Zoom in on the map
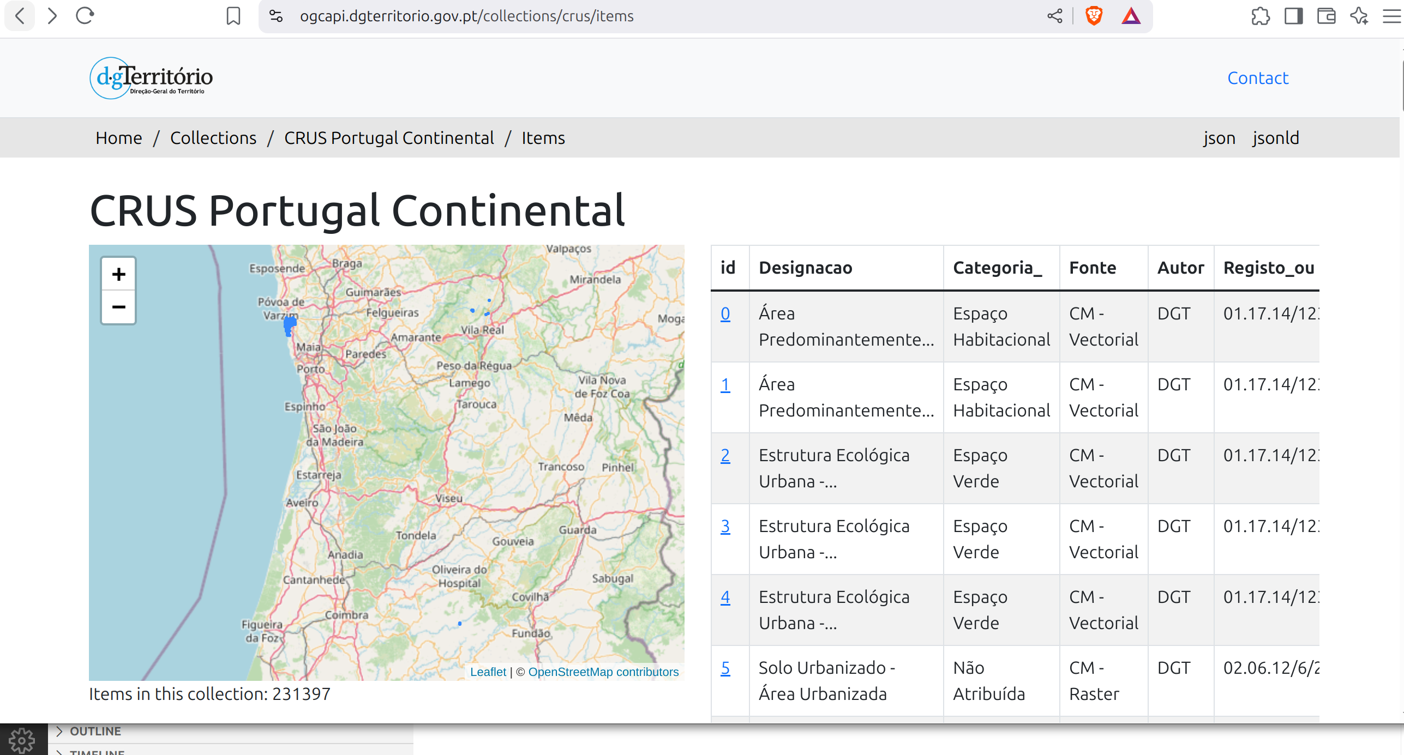 tap(118, 274)
